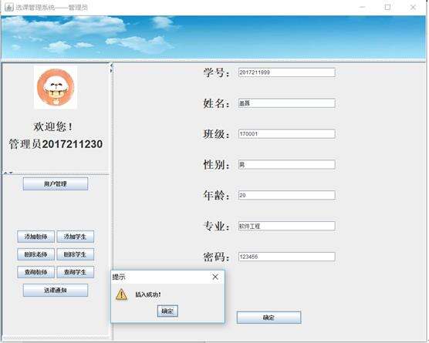Close the 提示 dialog with X
Image resolution: width=429 pixels, height=343 pixels.
[215, 277]
